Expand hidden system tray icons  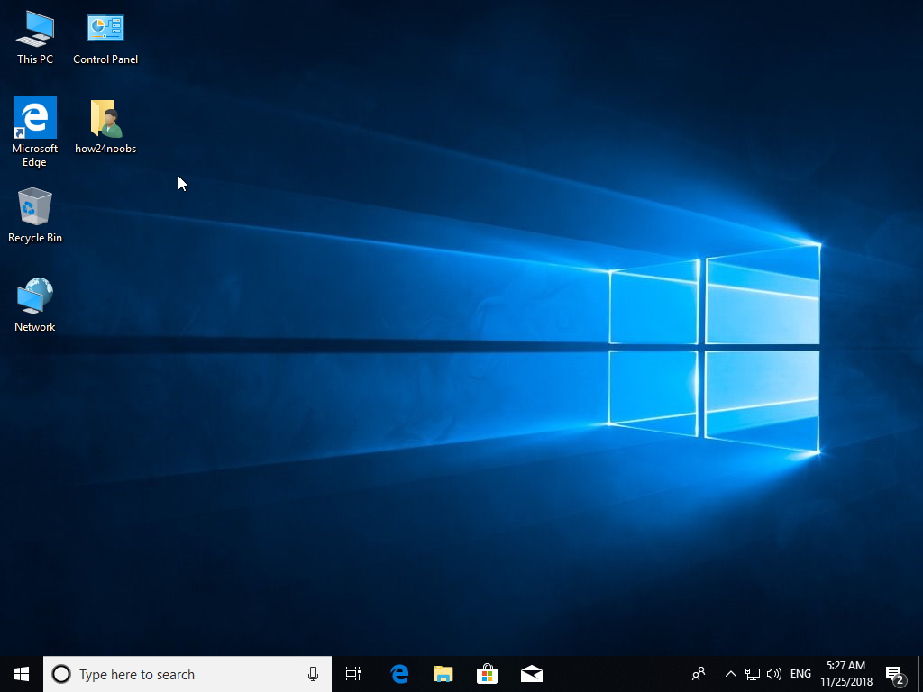click(x=730, y=673)
